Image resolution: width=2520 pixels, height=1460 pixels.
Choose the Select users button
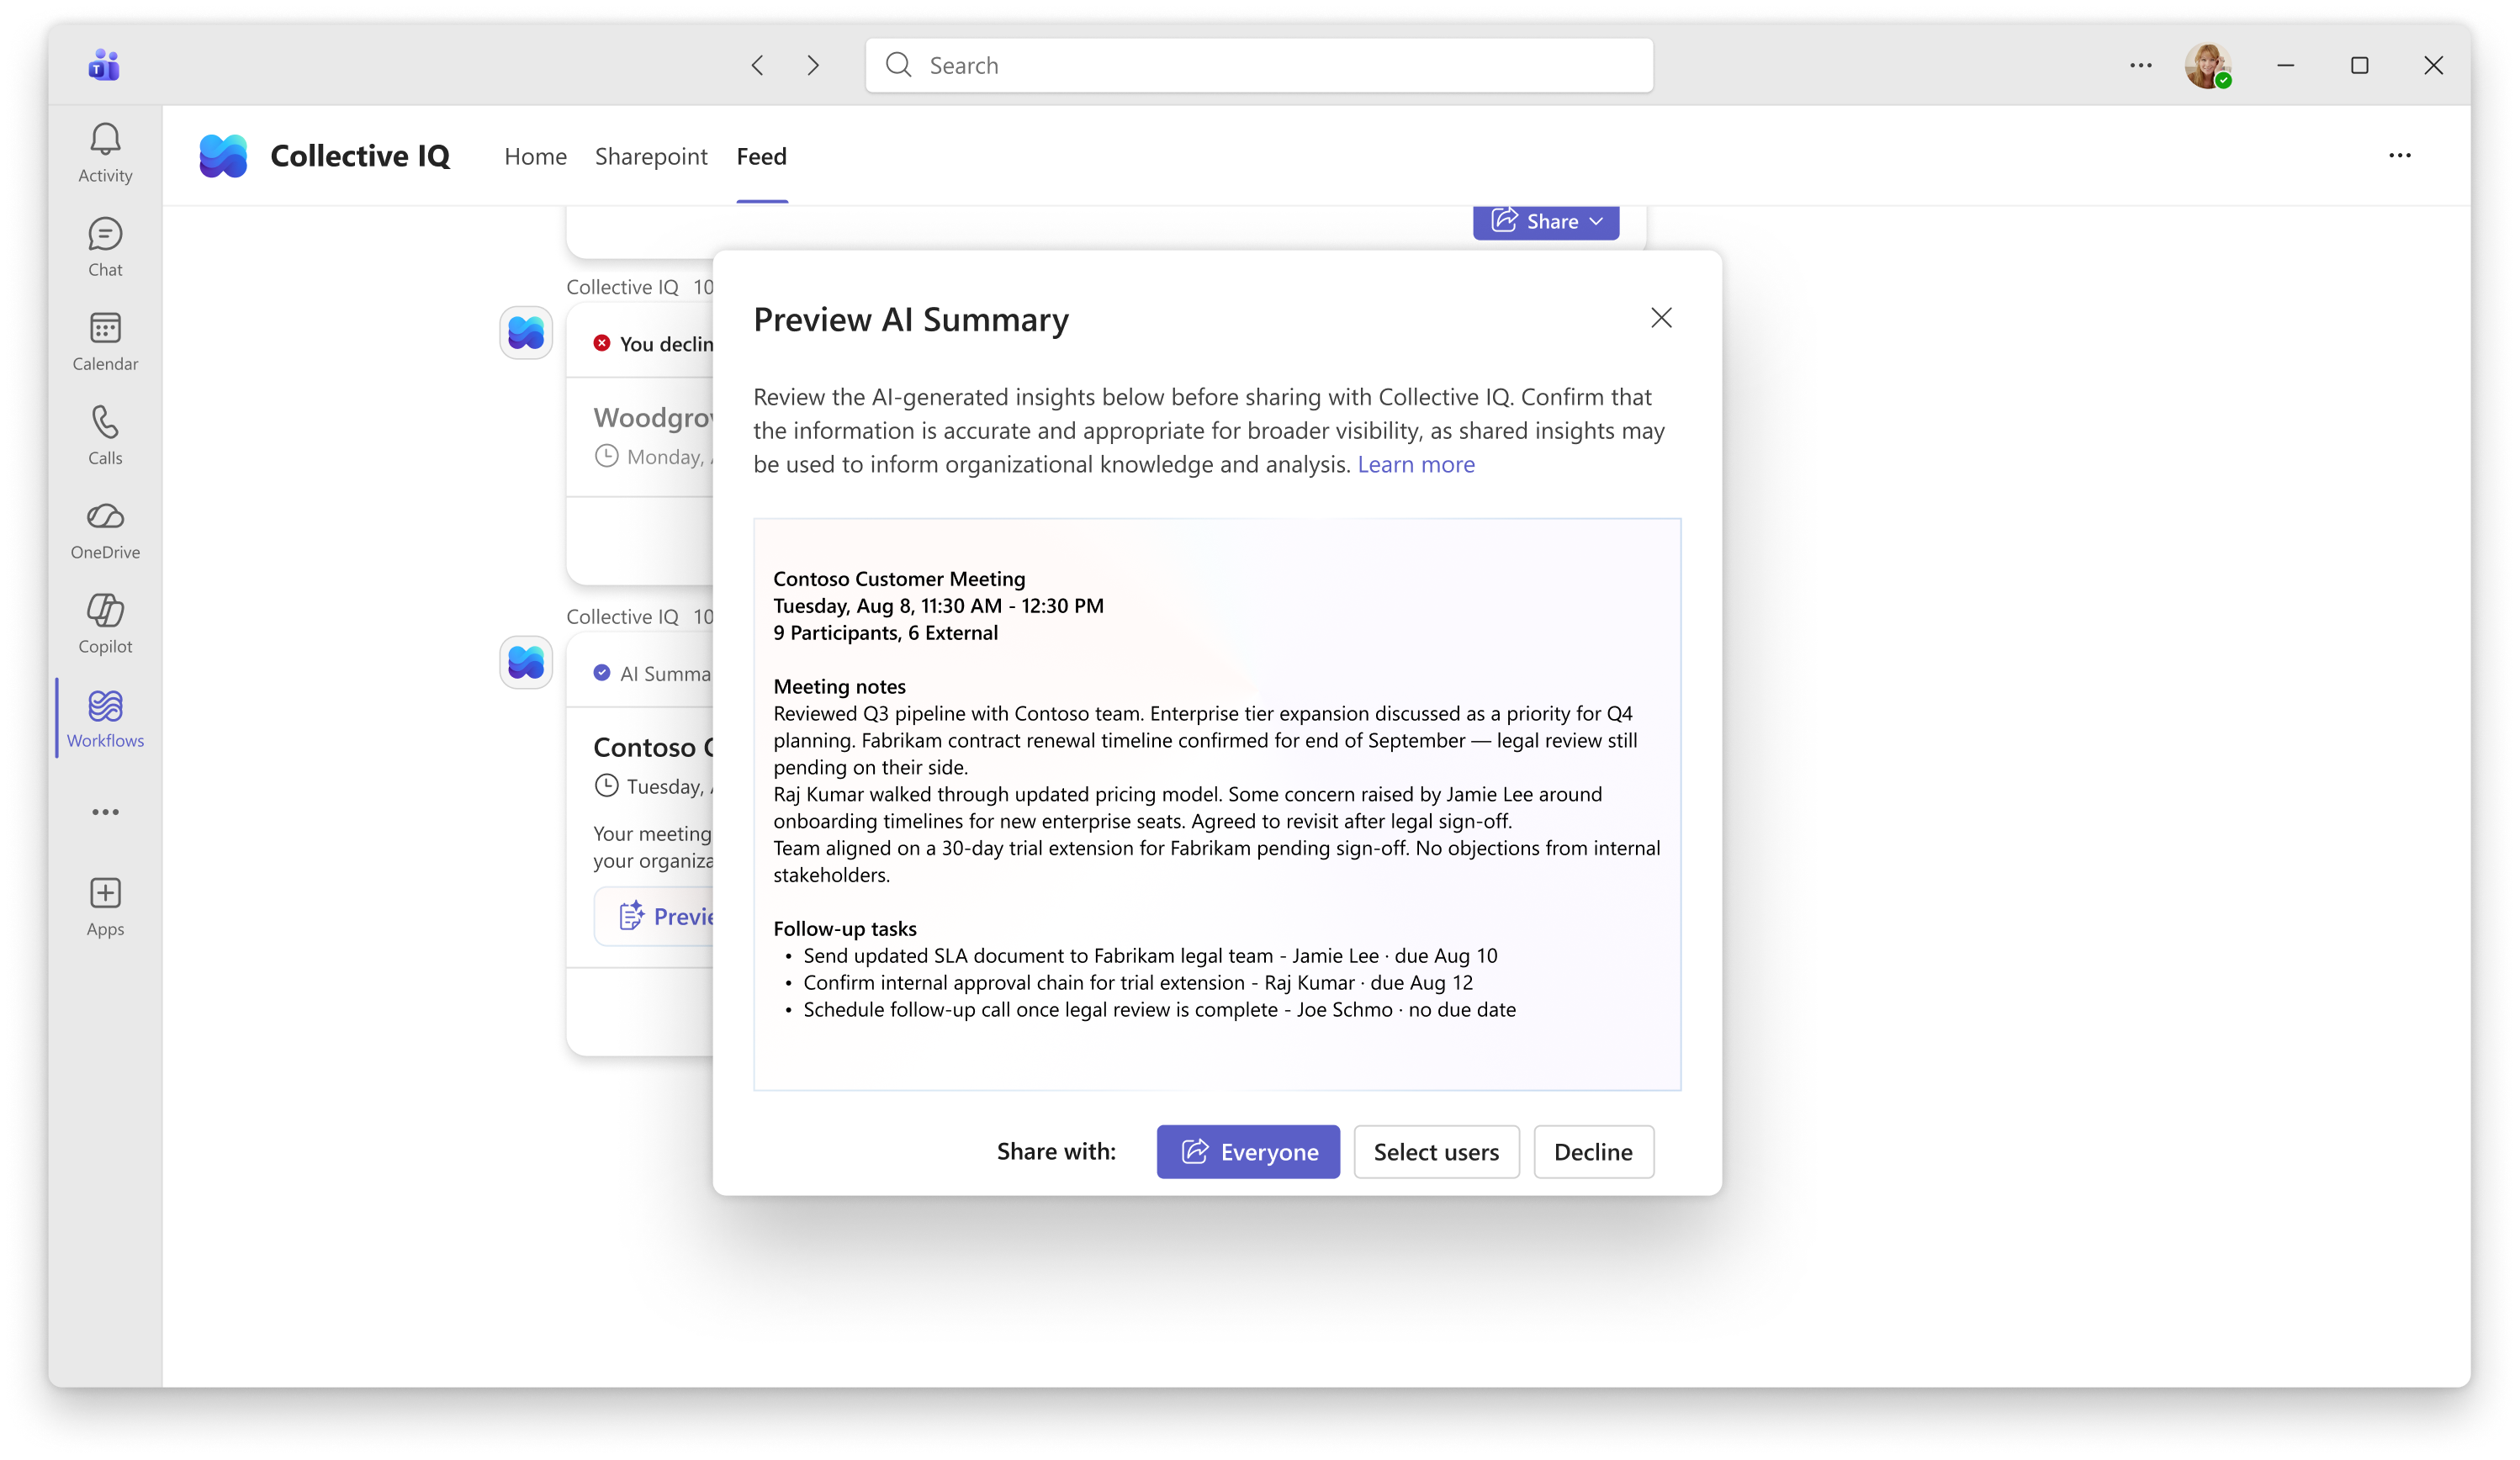1436,1152
